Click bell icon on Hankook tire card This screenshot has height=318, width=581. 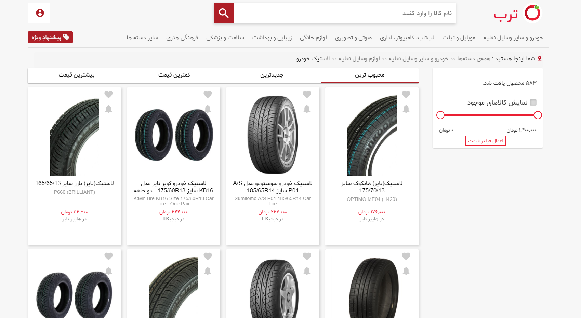(x=406, y=109)
